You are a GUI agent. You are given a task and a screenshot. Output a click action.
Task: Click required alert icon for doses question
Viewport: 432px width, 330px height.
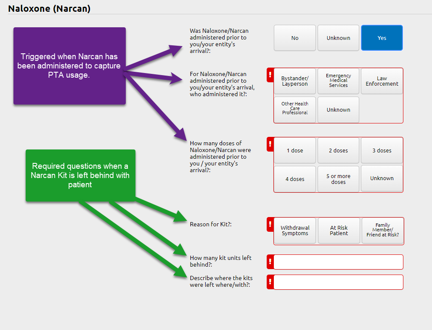270,144
